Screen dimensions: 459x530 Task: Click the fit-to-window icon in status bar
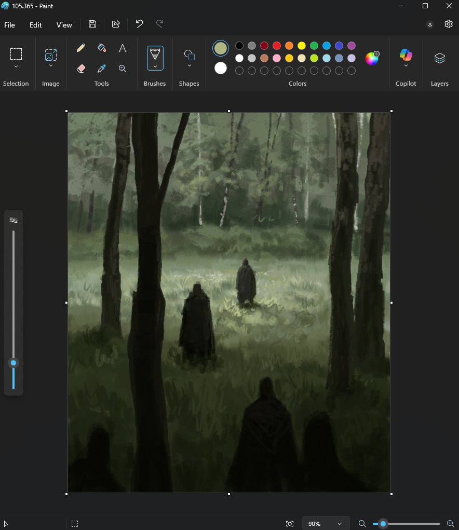pyautogui.click(x=290, y=524)
